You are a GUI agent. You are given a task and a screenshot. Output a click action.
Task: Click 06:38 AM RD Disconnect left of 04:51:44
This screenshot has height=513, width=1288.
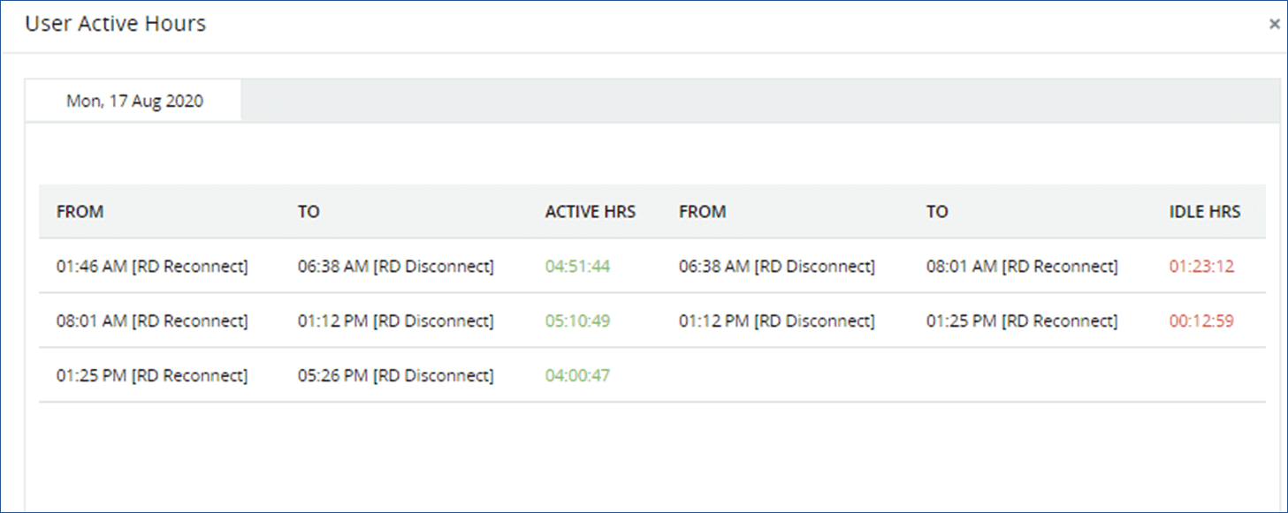tap(395, 267)
